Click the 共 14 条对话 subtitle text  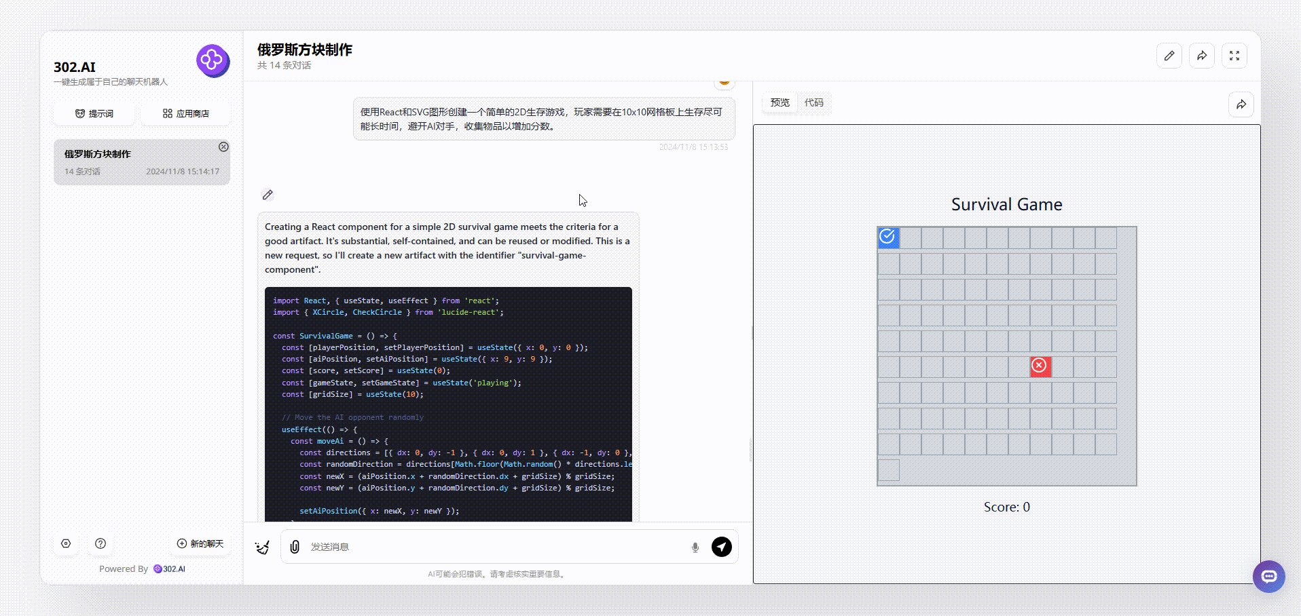[284, 65]
